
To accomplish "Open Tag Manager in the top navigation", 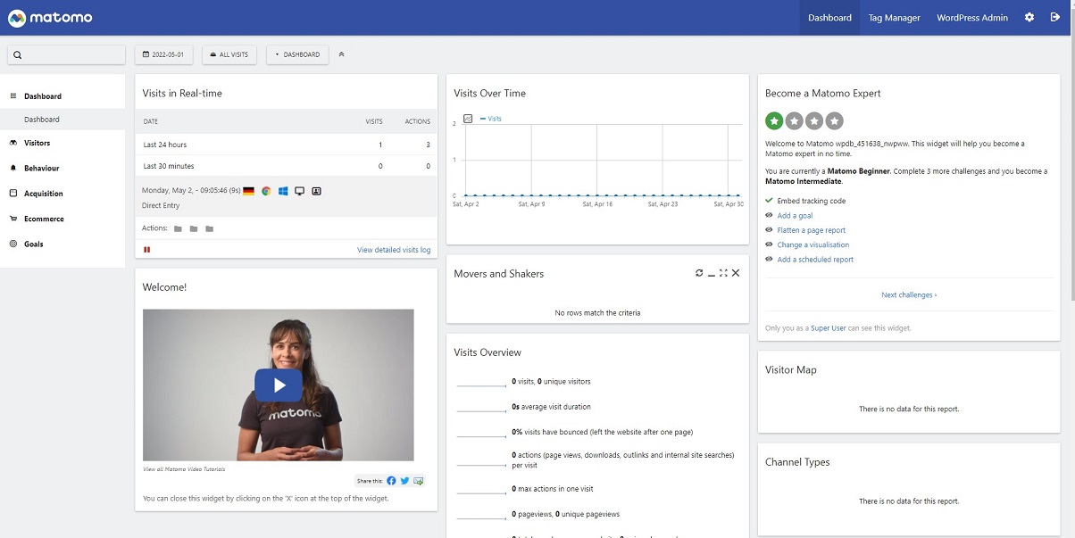I will (x=895, y=18).
